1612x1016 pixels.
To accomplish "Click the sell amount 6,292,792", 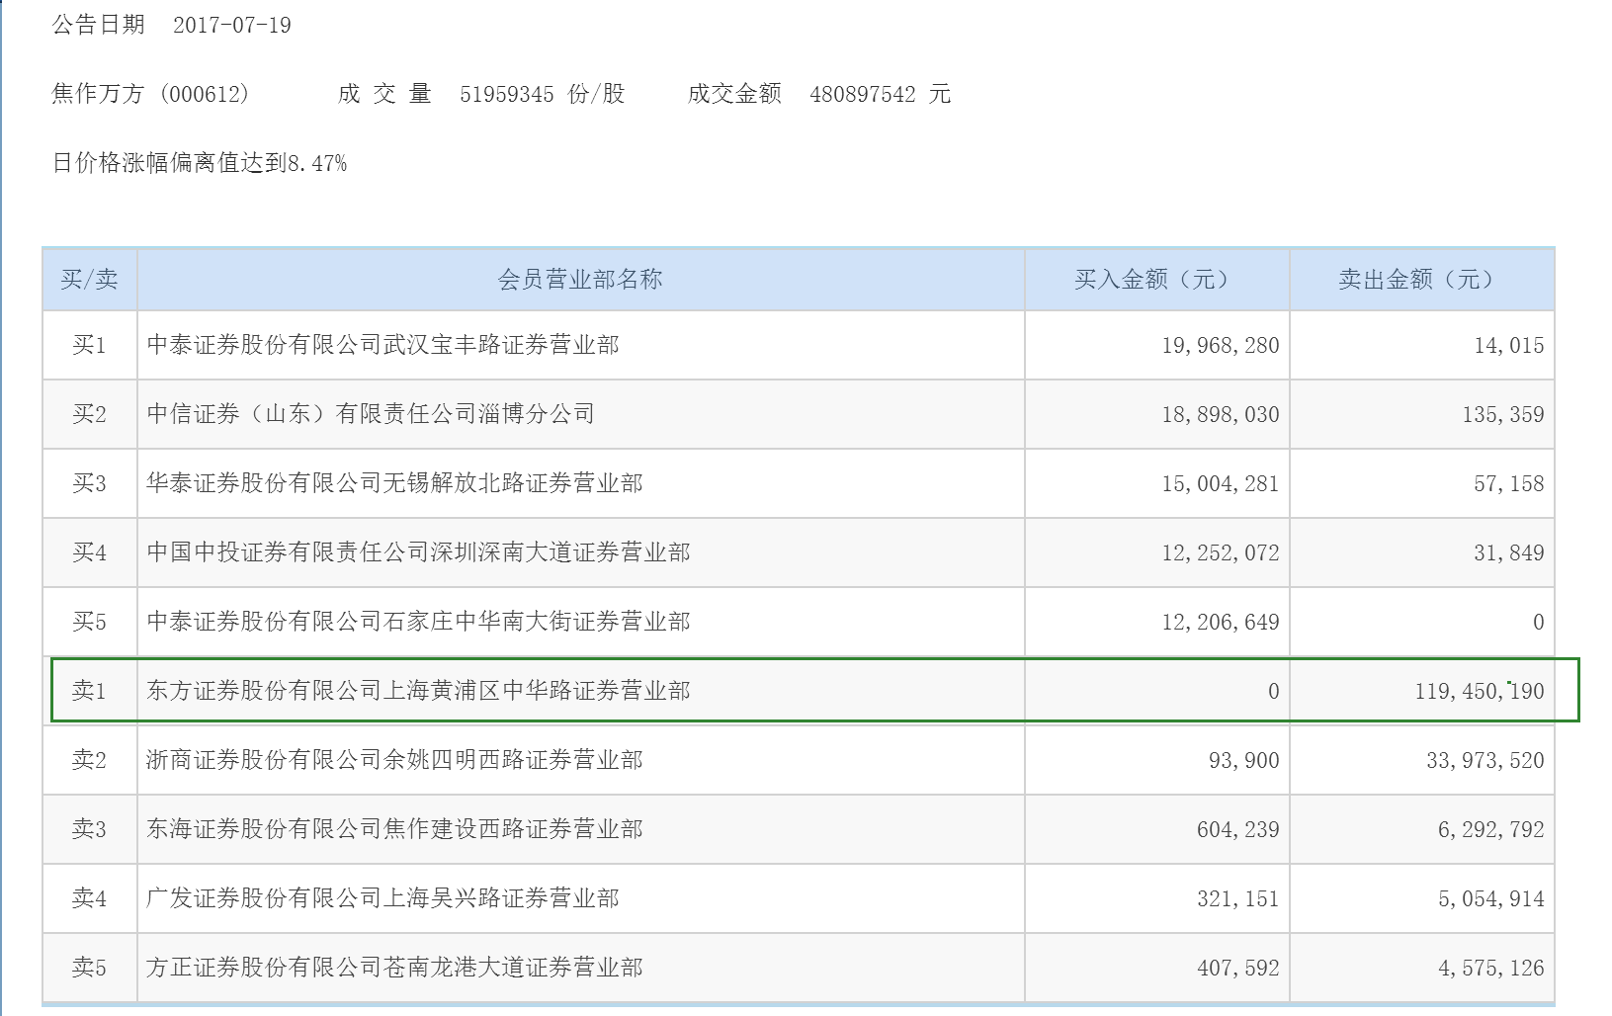I will (x=1491, y=830).
